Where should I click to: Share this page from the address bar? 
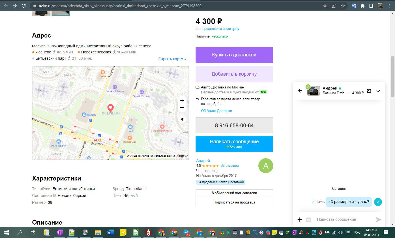tap(334, 6)
